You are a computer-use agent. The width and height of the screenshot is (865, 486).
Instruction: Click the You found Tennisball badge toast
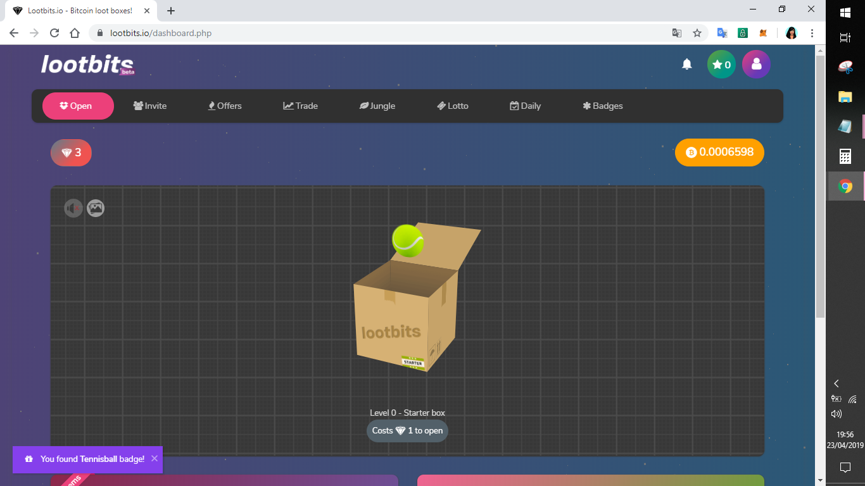click(87, 459)
